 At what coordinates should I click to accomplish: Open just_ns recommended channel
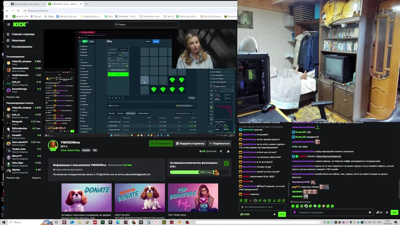coord(23,116)
